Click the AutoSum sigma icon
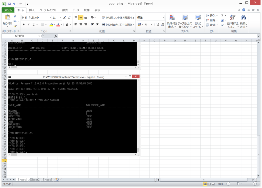The height and width of the screenshot is (188, 262). point(222,16)
